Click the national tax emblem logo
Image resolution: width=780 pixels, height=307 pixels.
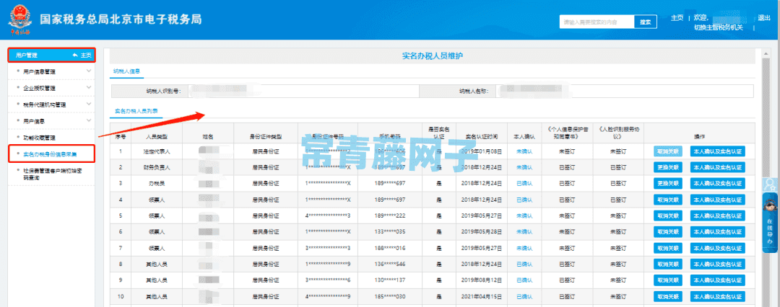tap(19, 20)
